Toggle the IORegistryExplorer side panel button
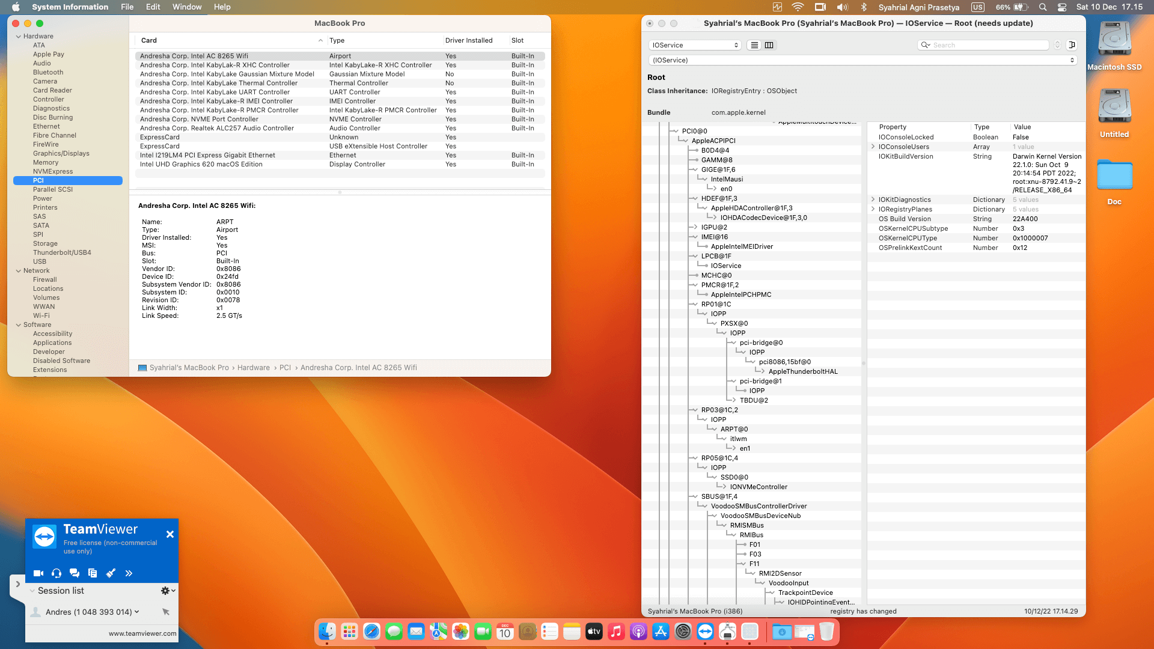This screenshot has width=1154, height=649. pyautogui.click(x=1072, y=45)
